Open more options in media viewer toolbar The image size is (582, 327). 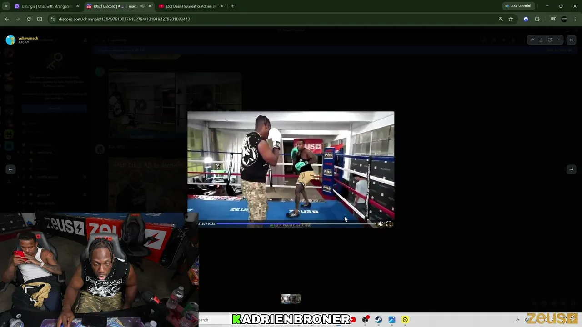[558, 40]
